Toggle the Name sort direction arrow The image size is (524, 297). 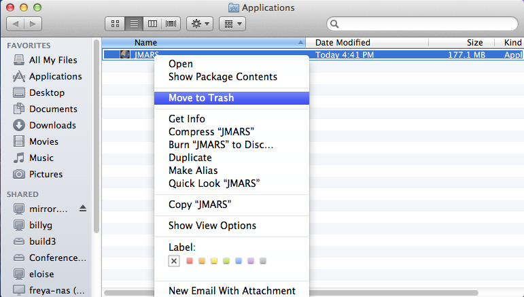300,42
